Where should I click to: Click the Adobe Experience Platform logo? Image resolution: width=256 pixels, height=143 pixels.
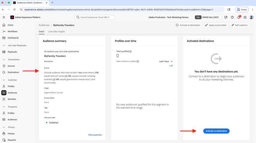click(12, 17)
